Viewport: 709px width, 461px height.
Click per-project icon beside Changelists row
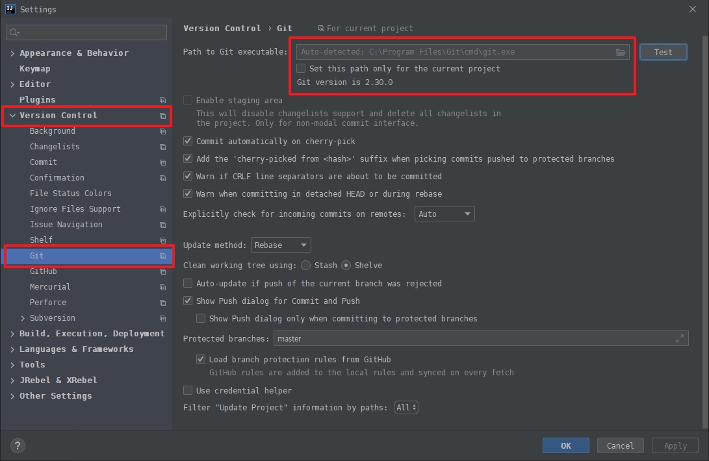pyautogui.click(x=162, y=147)
